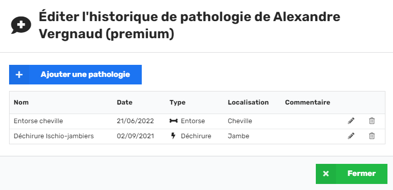
Task: Select the Jambe localisation cell
Action: (238, 136)
